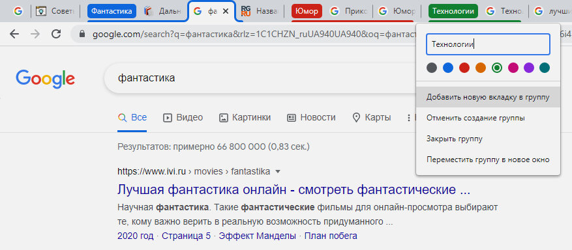
Task: Collapse the Юмор tab group label
Action: 307,12
